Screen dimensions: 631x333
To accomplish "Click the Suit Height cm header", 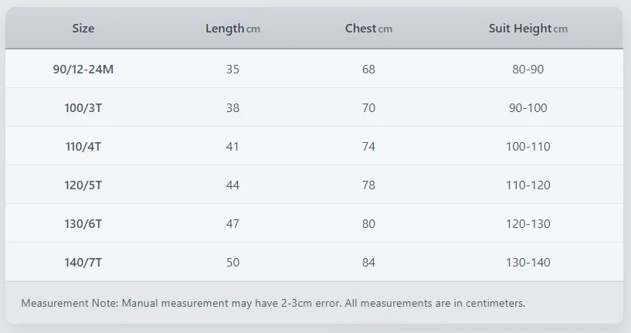I will click(528, 29).
